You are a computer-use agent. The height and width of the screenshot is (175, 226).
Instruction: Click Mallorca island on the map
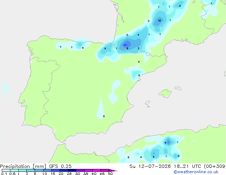(165, 93)
